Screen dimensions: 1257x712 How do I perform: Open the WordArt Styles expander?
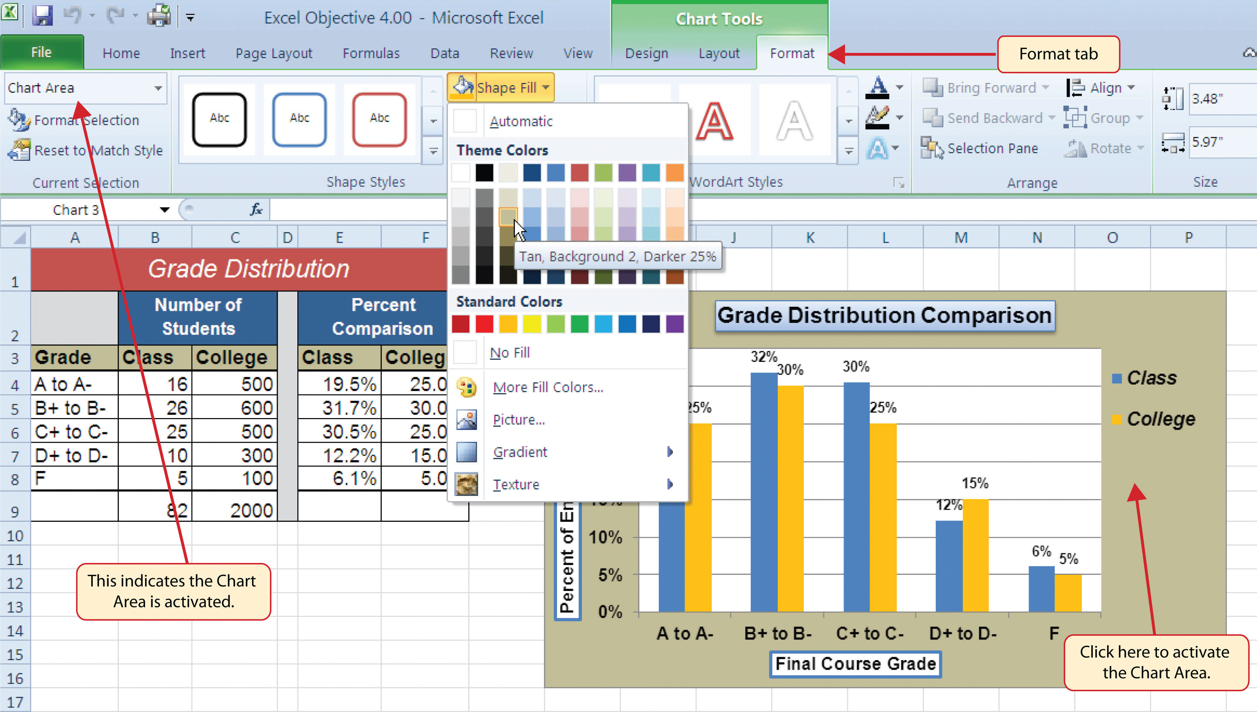click(x=899, y=183)
